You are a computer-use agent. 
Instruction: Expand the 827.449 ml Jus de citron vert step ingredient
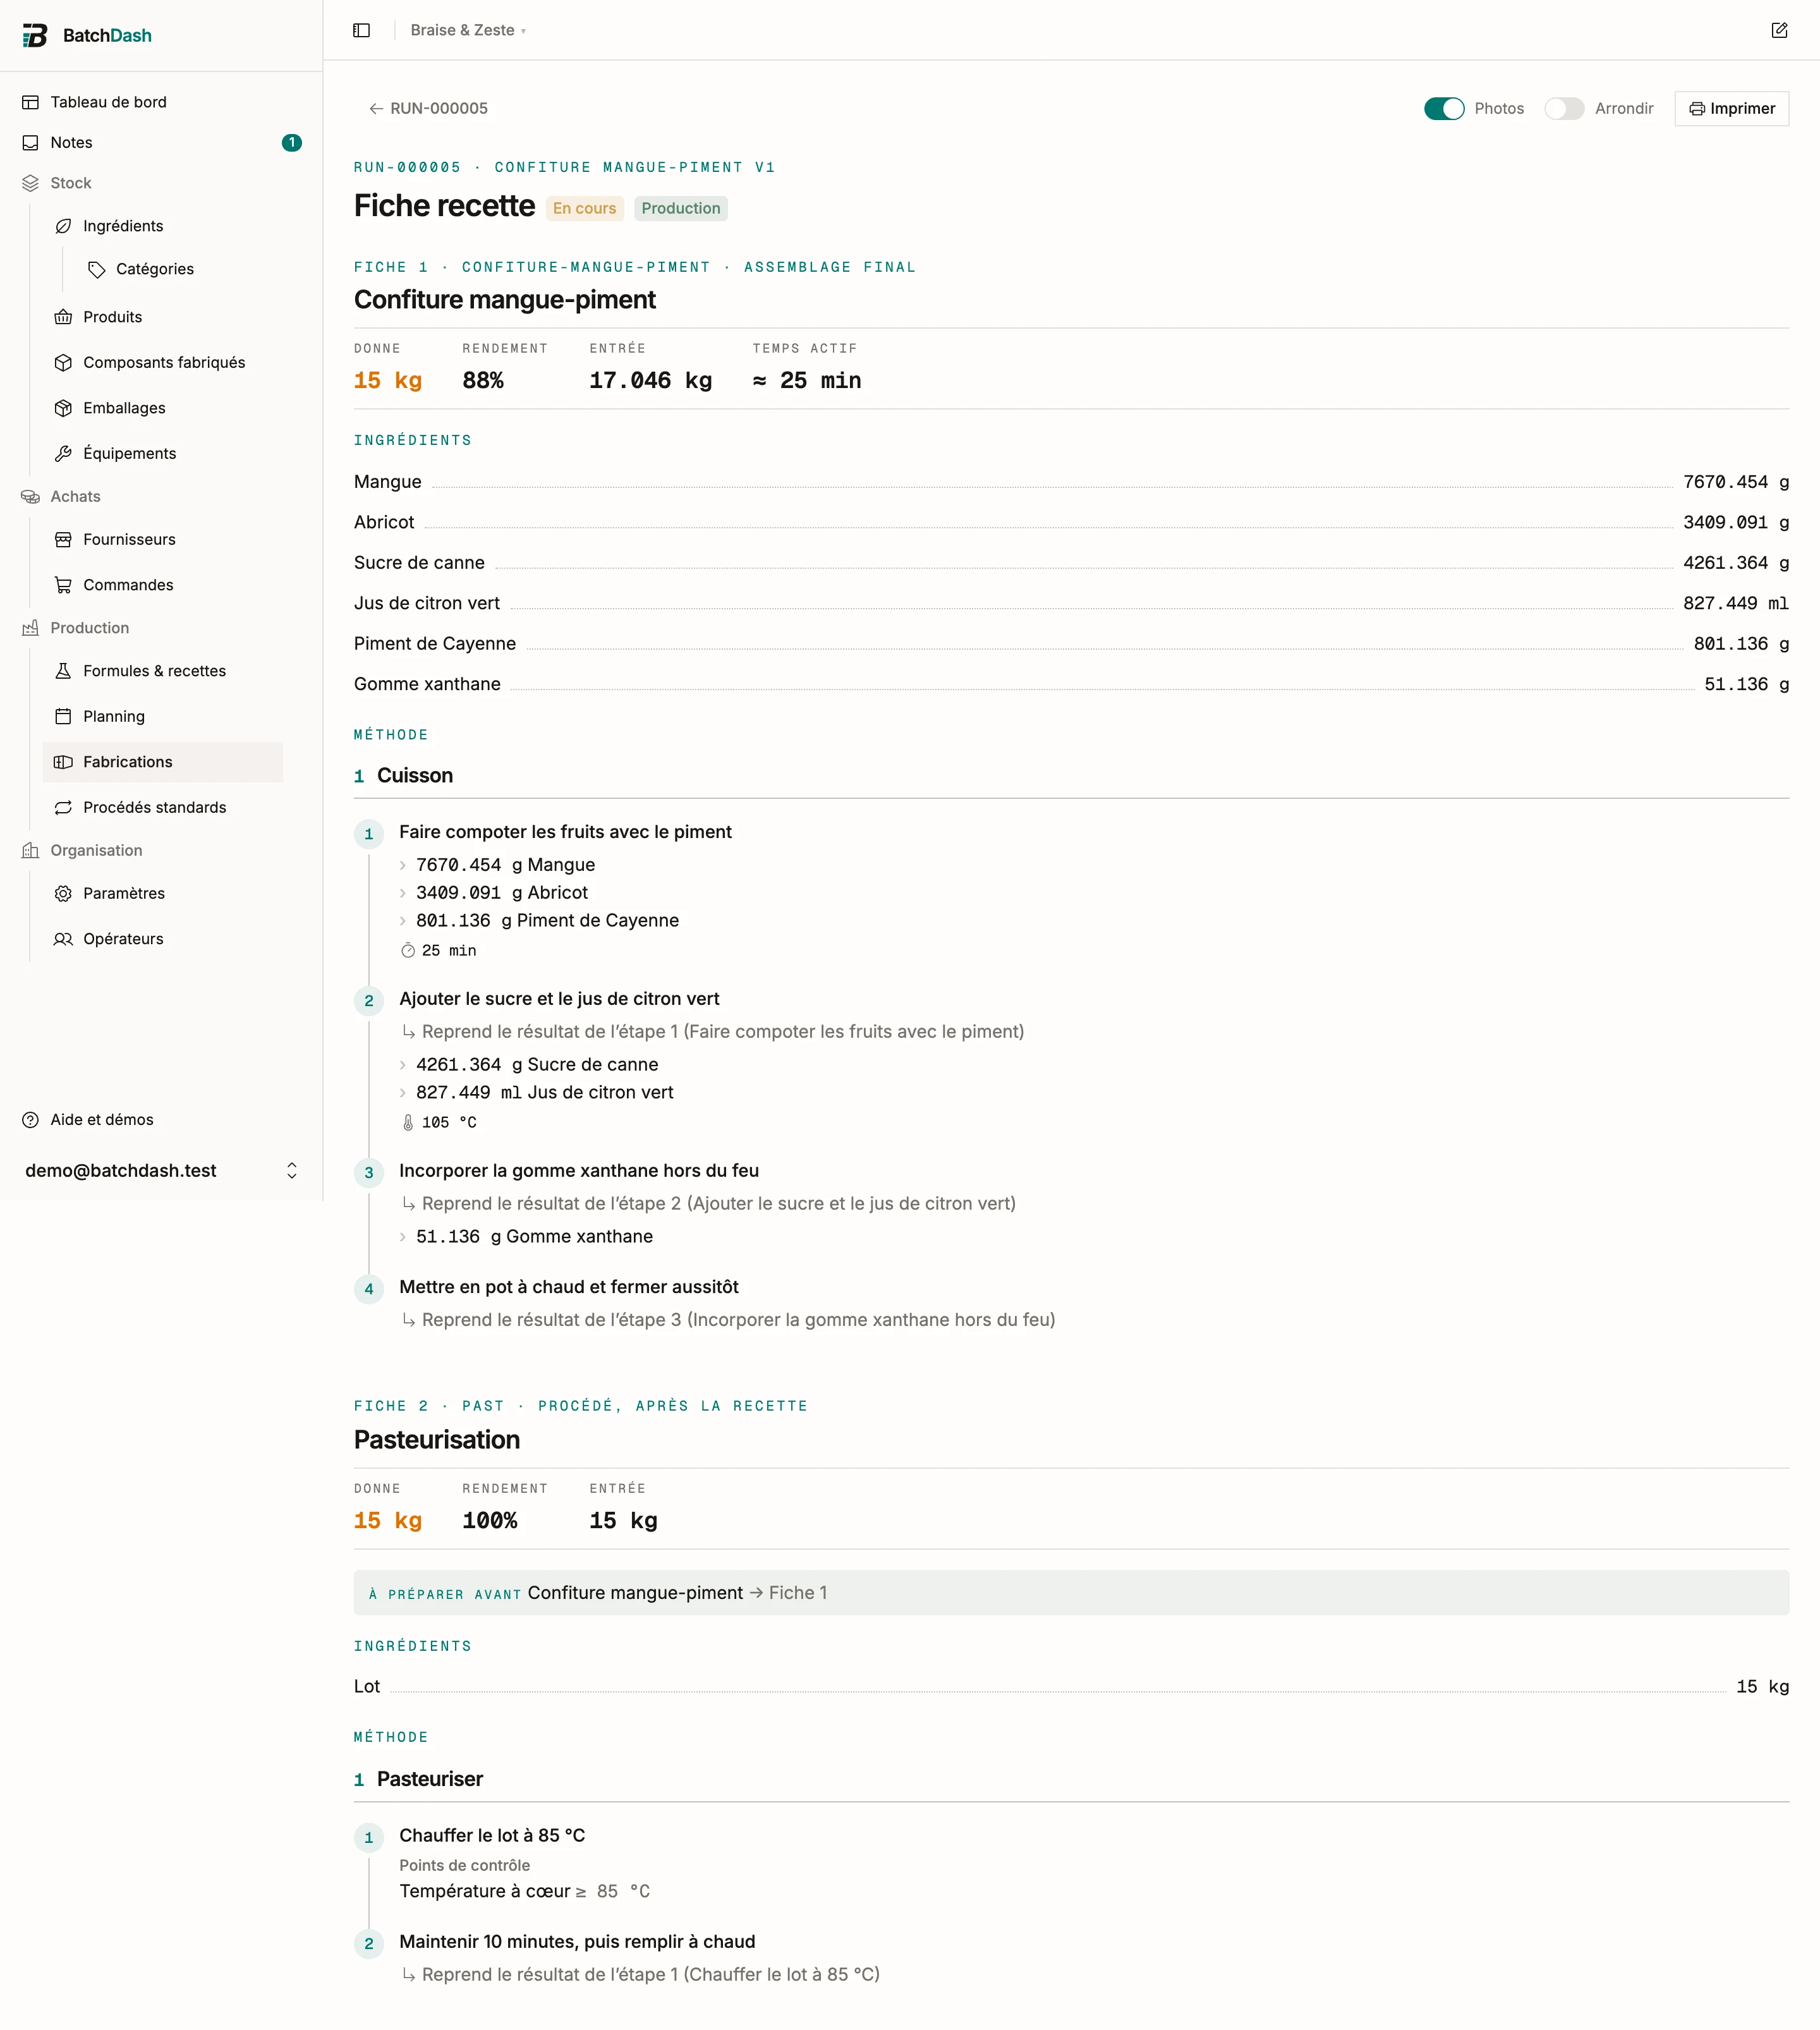coord(403,1093)
